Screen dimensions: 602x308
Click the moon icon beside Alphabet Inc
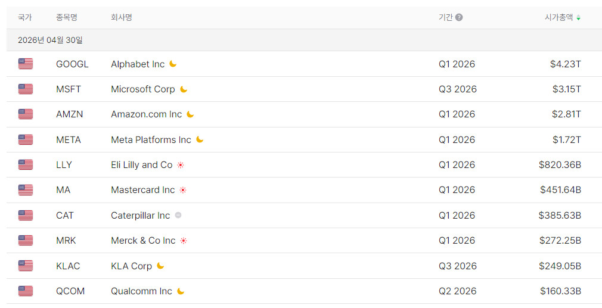click(173, 64)
